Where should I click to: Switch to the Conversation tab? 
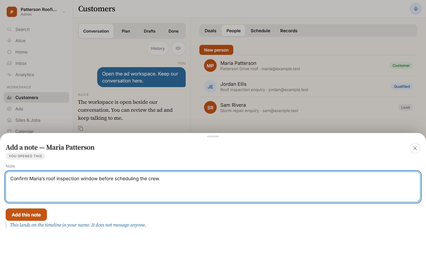[96, 31]
